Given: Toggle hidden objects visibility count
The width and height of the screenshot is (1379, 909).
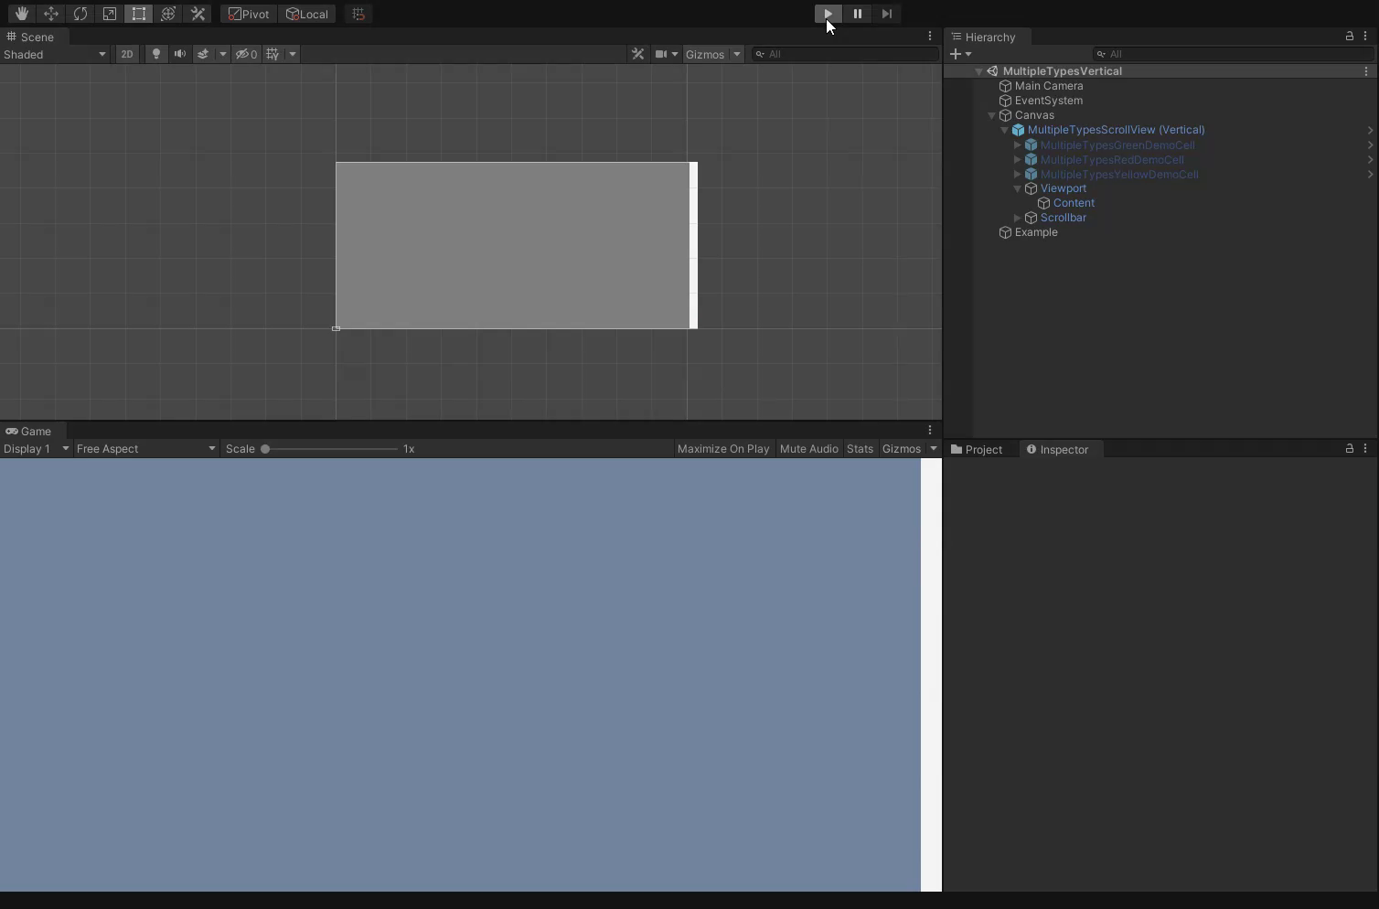Looking at the screenshot, I should coord(246,54).
